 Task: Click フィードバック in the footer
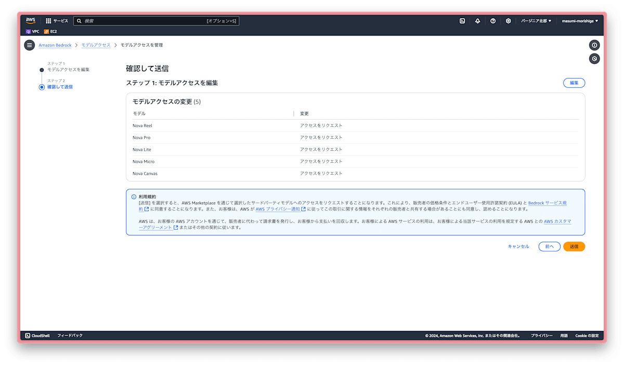pos(70,335)
